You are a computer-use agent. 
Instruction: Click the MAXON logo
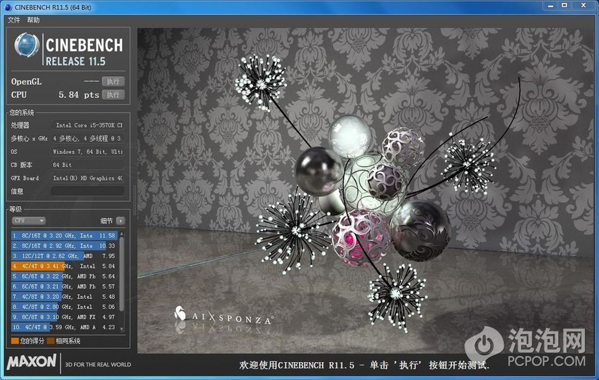31,361
